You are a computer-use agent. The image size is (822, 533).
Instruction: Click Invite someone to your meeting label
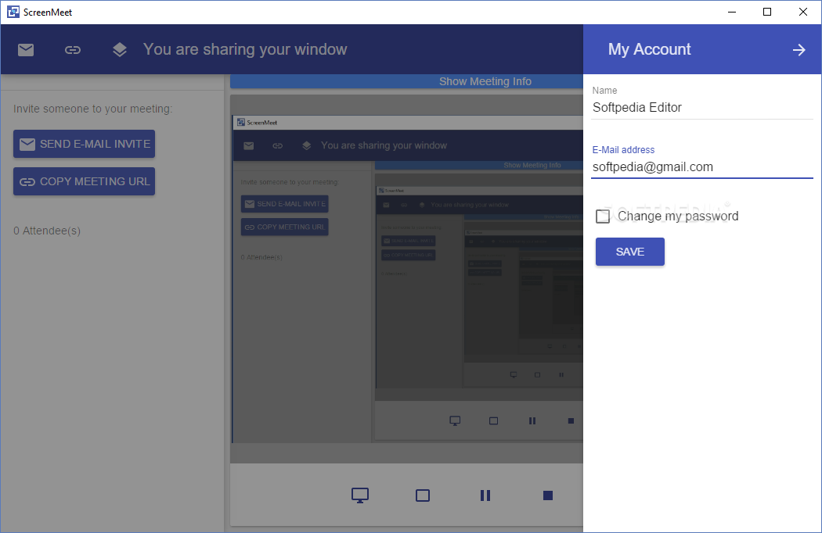tap(93, 109)
